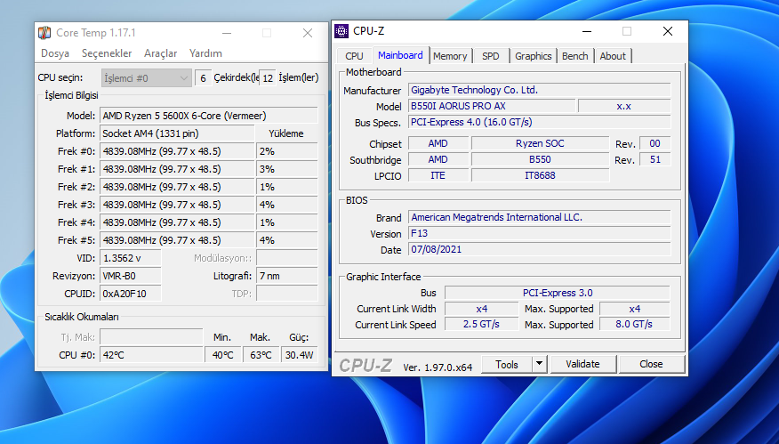Click the Chipset value Ryzen SOC
The height and width of the screenshot is (444, 779).
(x=540, y=143)
